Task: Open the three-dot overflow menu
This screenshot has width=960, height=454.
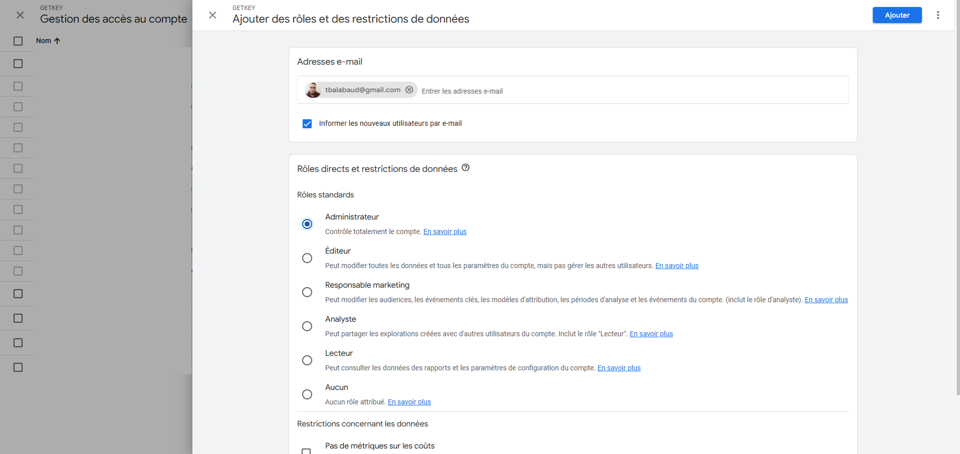Action: 937,15
